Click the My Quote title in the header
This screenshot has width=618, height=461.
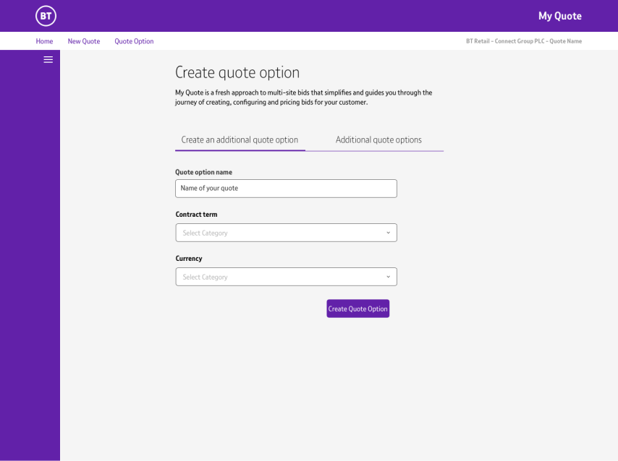pos(559,16)
